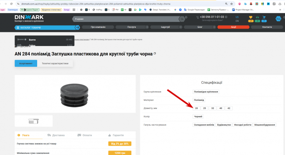The image size is (285, 155).
Task: Open site information icon in address bar
Action: 18,4
